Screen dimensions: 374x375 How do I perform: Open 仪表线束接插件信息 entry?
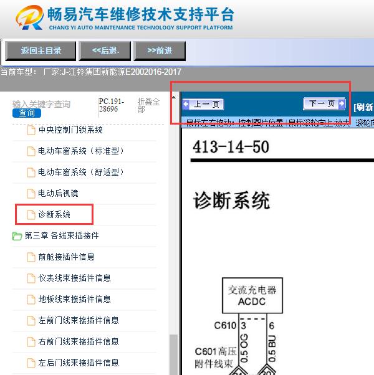pyautogui.click(x=74, y=278)
